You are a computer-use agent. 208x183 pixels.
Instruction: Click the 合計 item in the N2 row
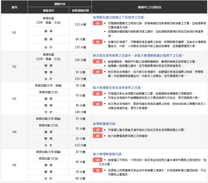pyautogui.click(x=48, y=79)
